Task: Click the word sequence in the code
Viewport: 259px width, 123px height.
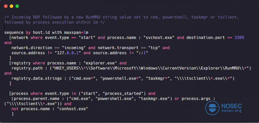Action: (x=14, y=32)
